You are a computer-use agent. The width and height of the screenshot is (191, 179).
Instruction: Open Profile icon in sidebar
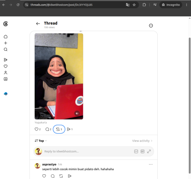coord(5,73)
